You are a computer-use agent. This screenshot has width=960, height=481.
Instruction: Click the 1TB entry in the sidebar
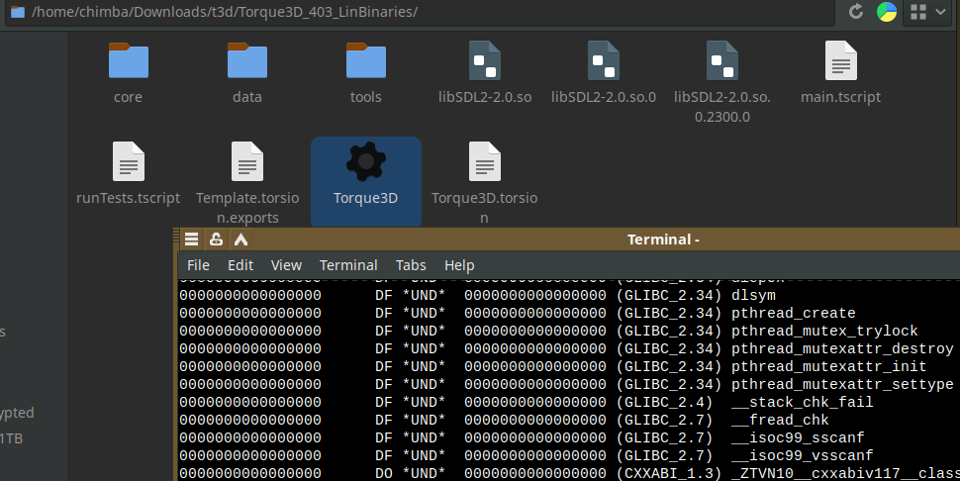[x=11, y=438]
